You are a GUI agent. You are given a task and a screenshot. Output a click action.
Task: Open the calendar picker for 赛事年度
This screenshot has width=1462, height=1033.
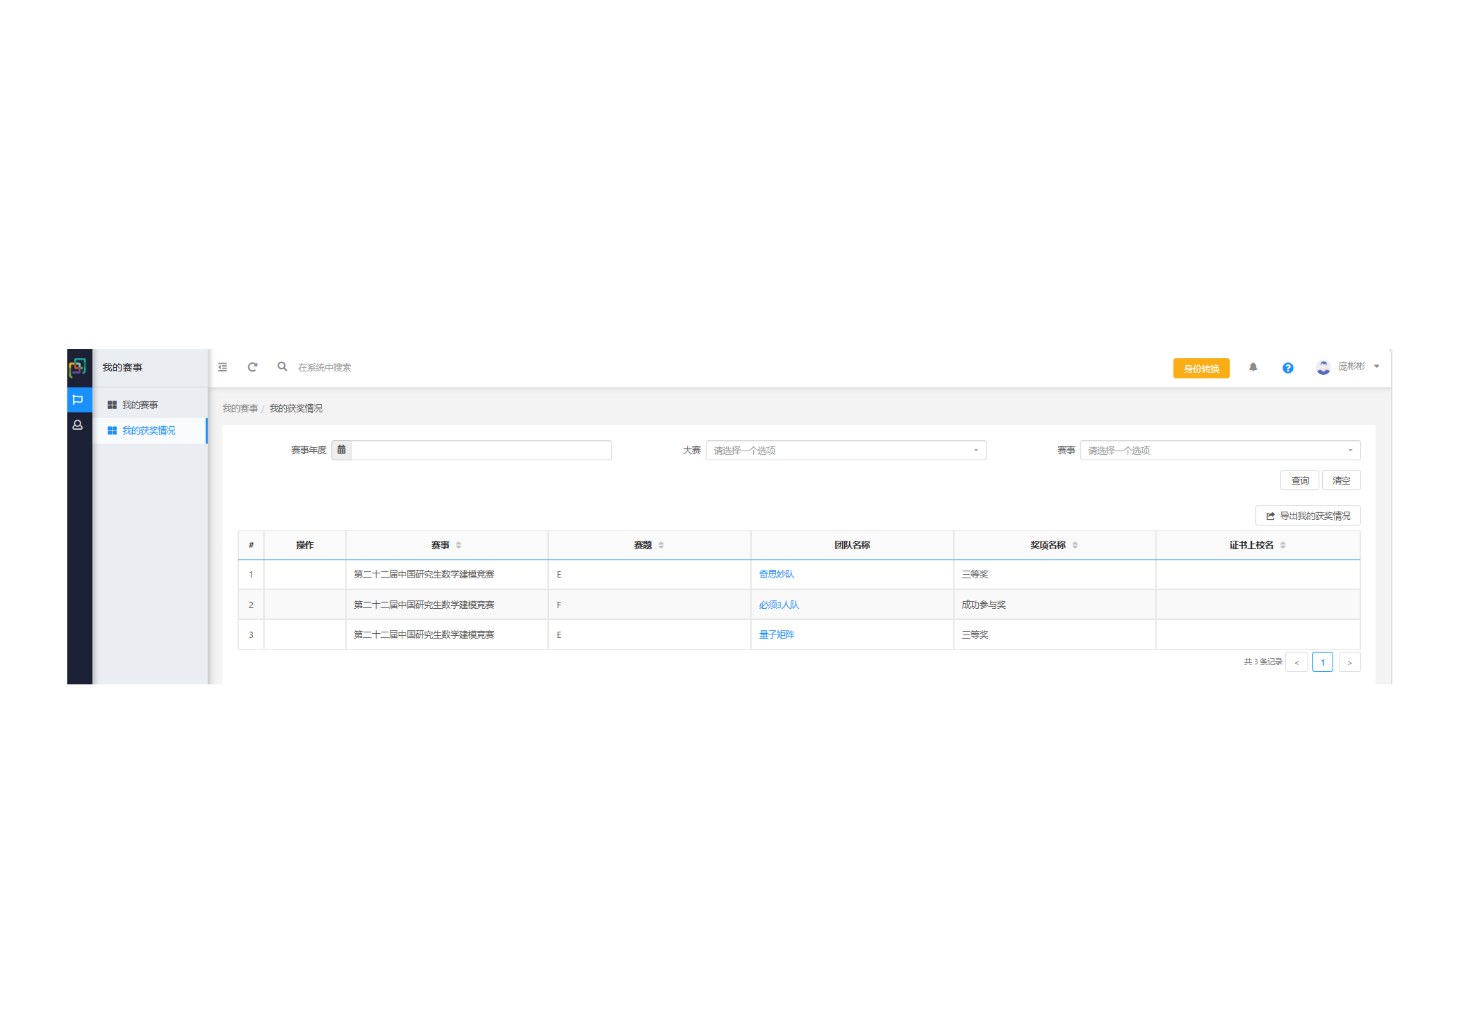[x=341, y=450]
